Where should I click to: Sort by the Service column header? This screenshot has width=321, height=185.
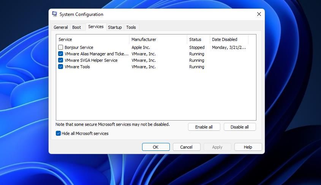pos(93,39)
